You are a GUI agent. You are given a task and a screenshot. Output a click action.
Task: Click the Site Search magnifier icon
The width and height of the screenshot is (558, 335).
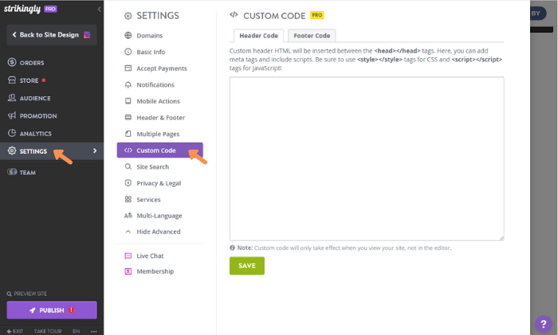pyautogui.click(x=128, y=166)
